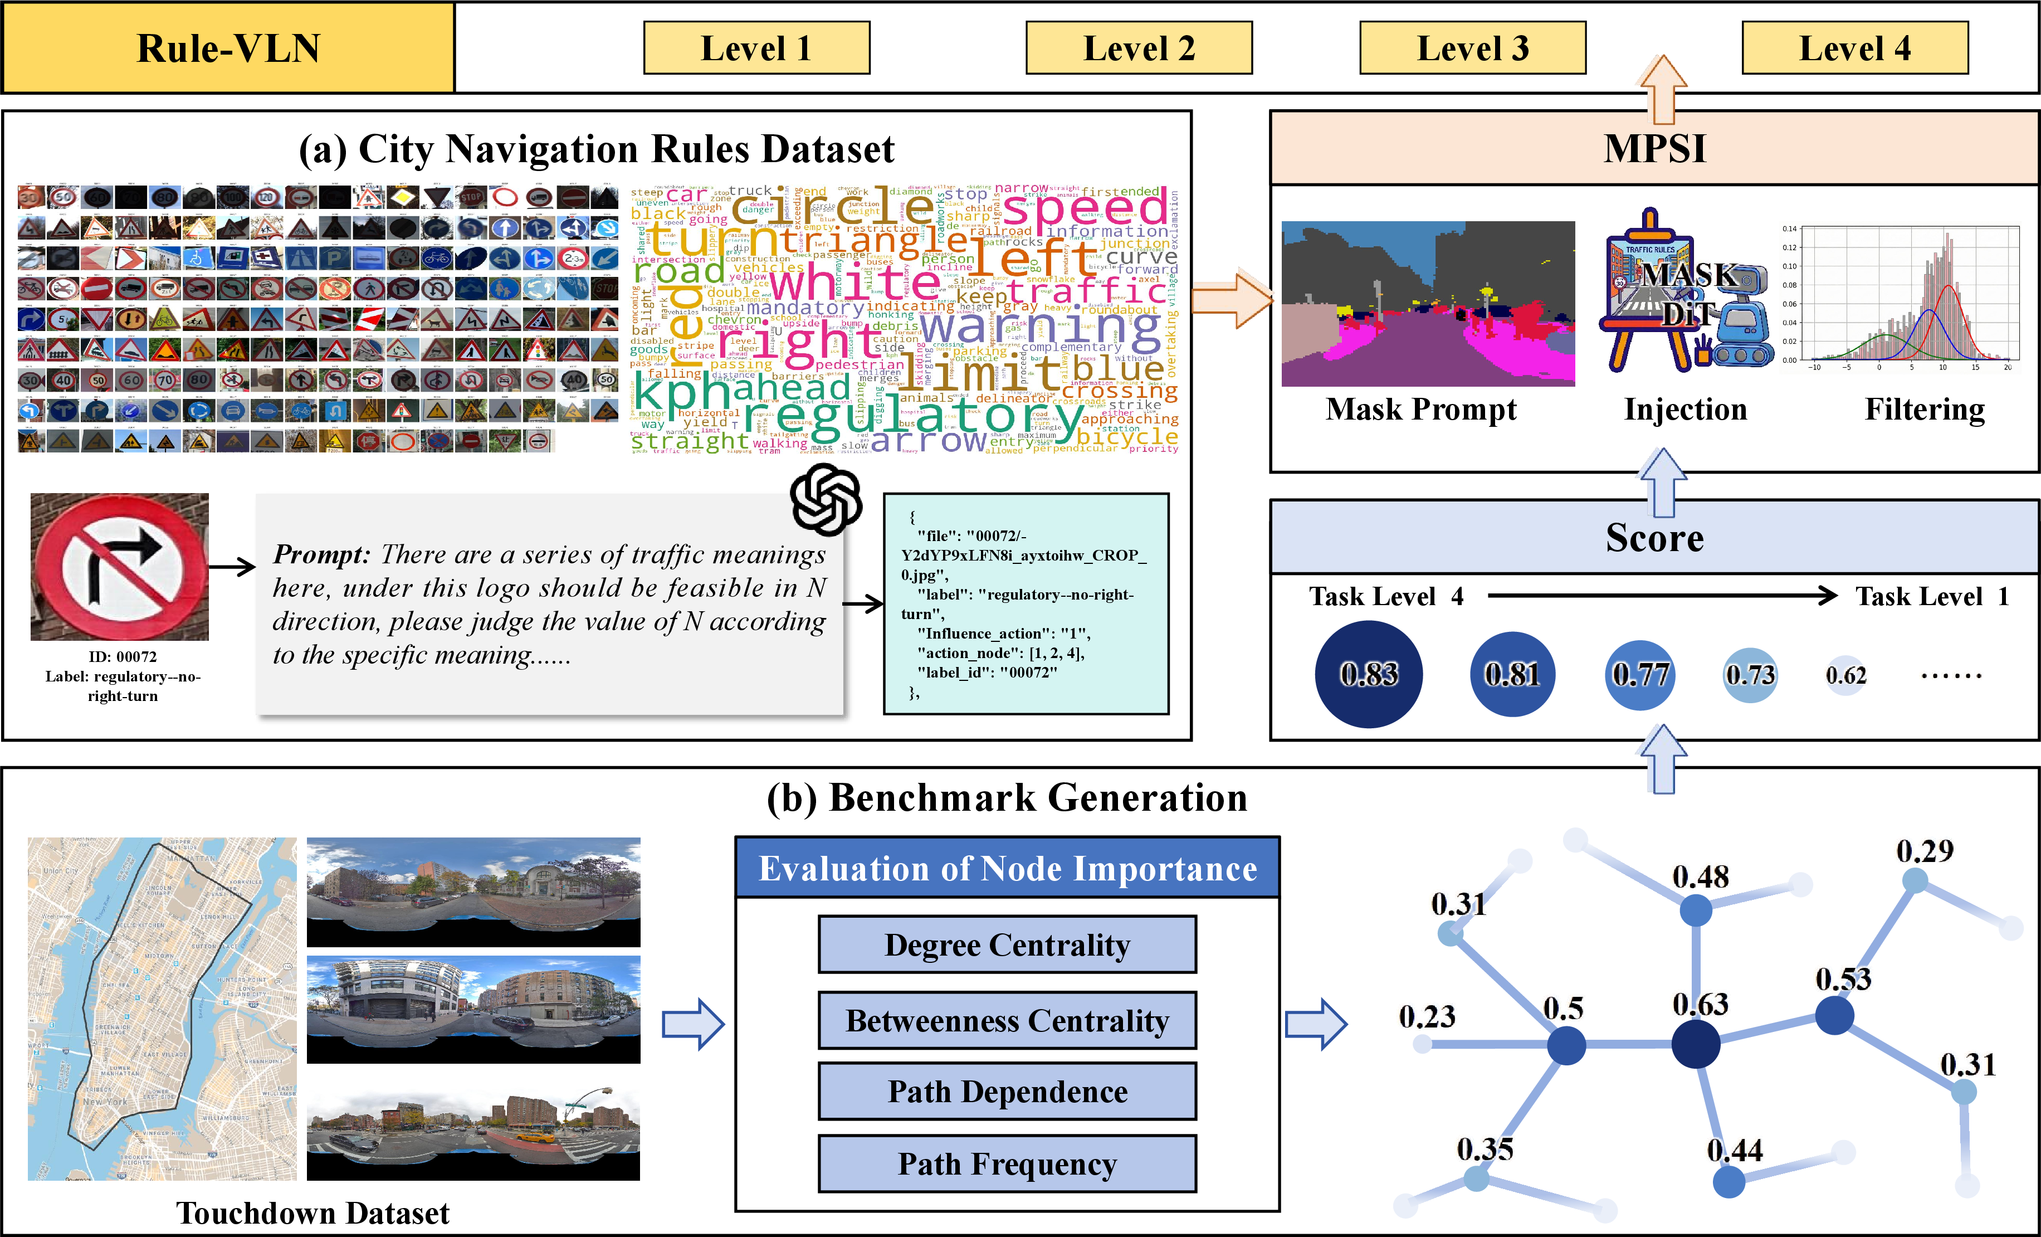
Task: Click the Betweenness Centrality button
Action: [1007, 1020]
